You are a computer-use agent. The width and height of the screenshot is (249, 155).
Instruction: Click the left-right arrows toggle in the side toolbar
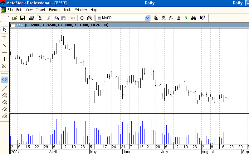click(4, 79)
